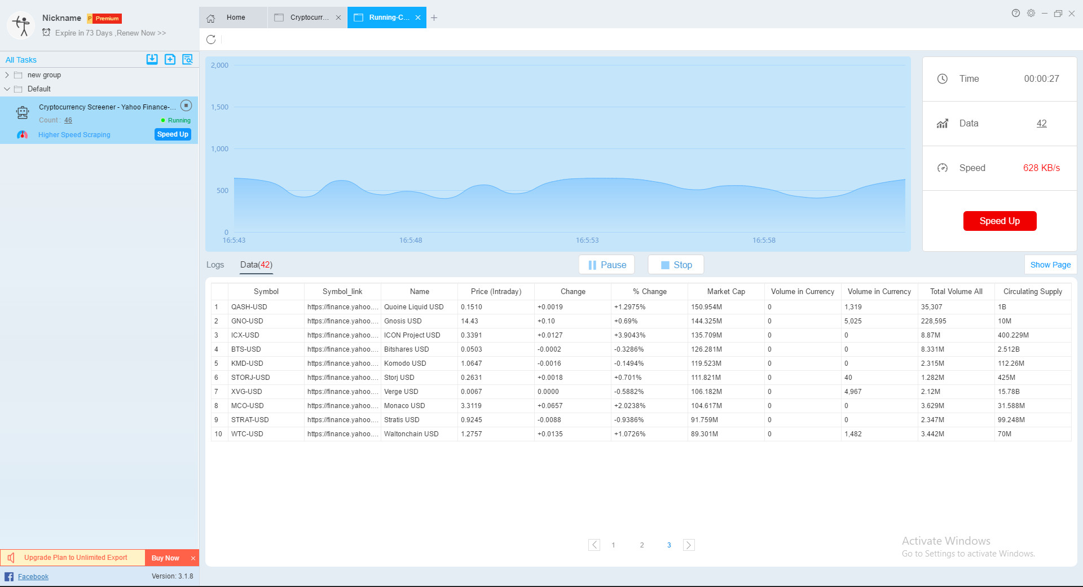
Task: Click the Data value 42 link
Action: point(1041,124)
